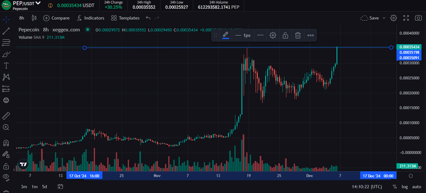Select the trend line drawing tool
The image size is (426, 193).
tap(6, 31)
